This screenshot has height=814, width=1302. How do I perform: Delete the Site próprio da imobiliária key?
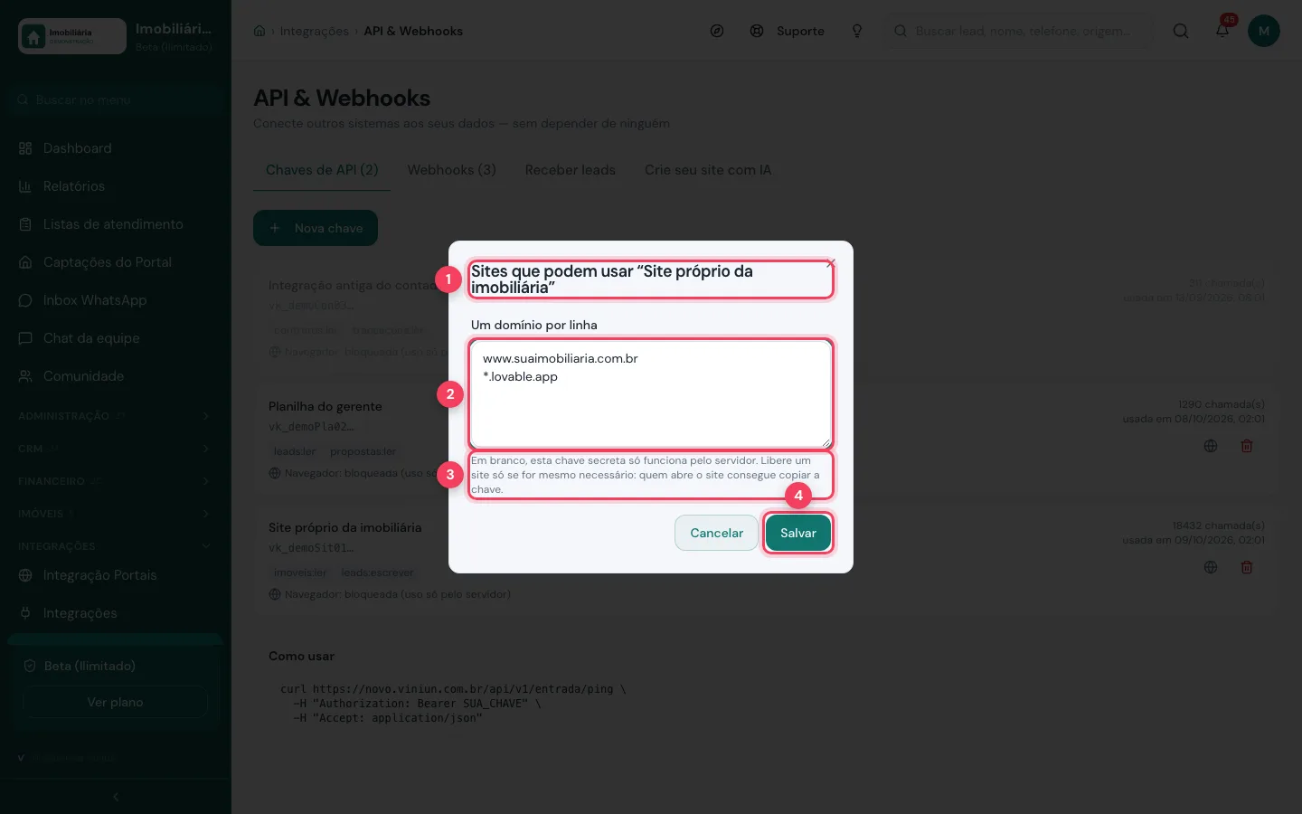[1247, 567]
